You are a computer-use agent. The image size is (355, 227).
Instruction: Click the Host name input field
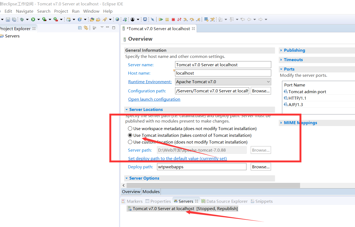pos(223,73)
